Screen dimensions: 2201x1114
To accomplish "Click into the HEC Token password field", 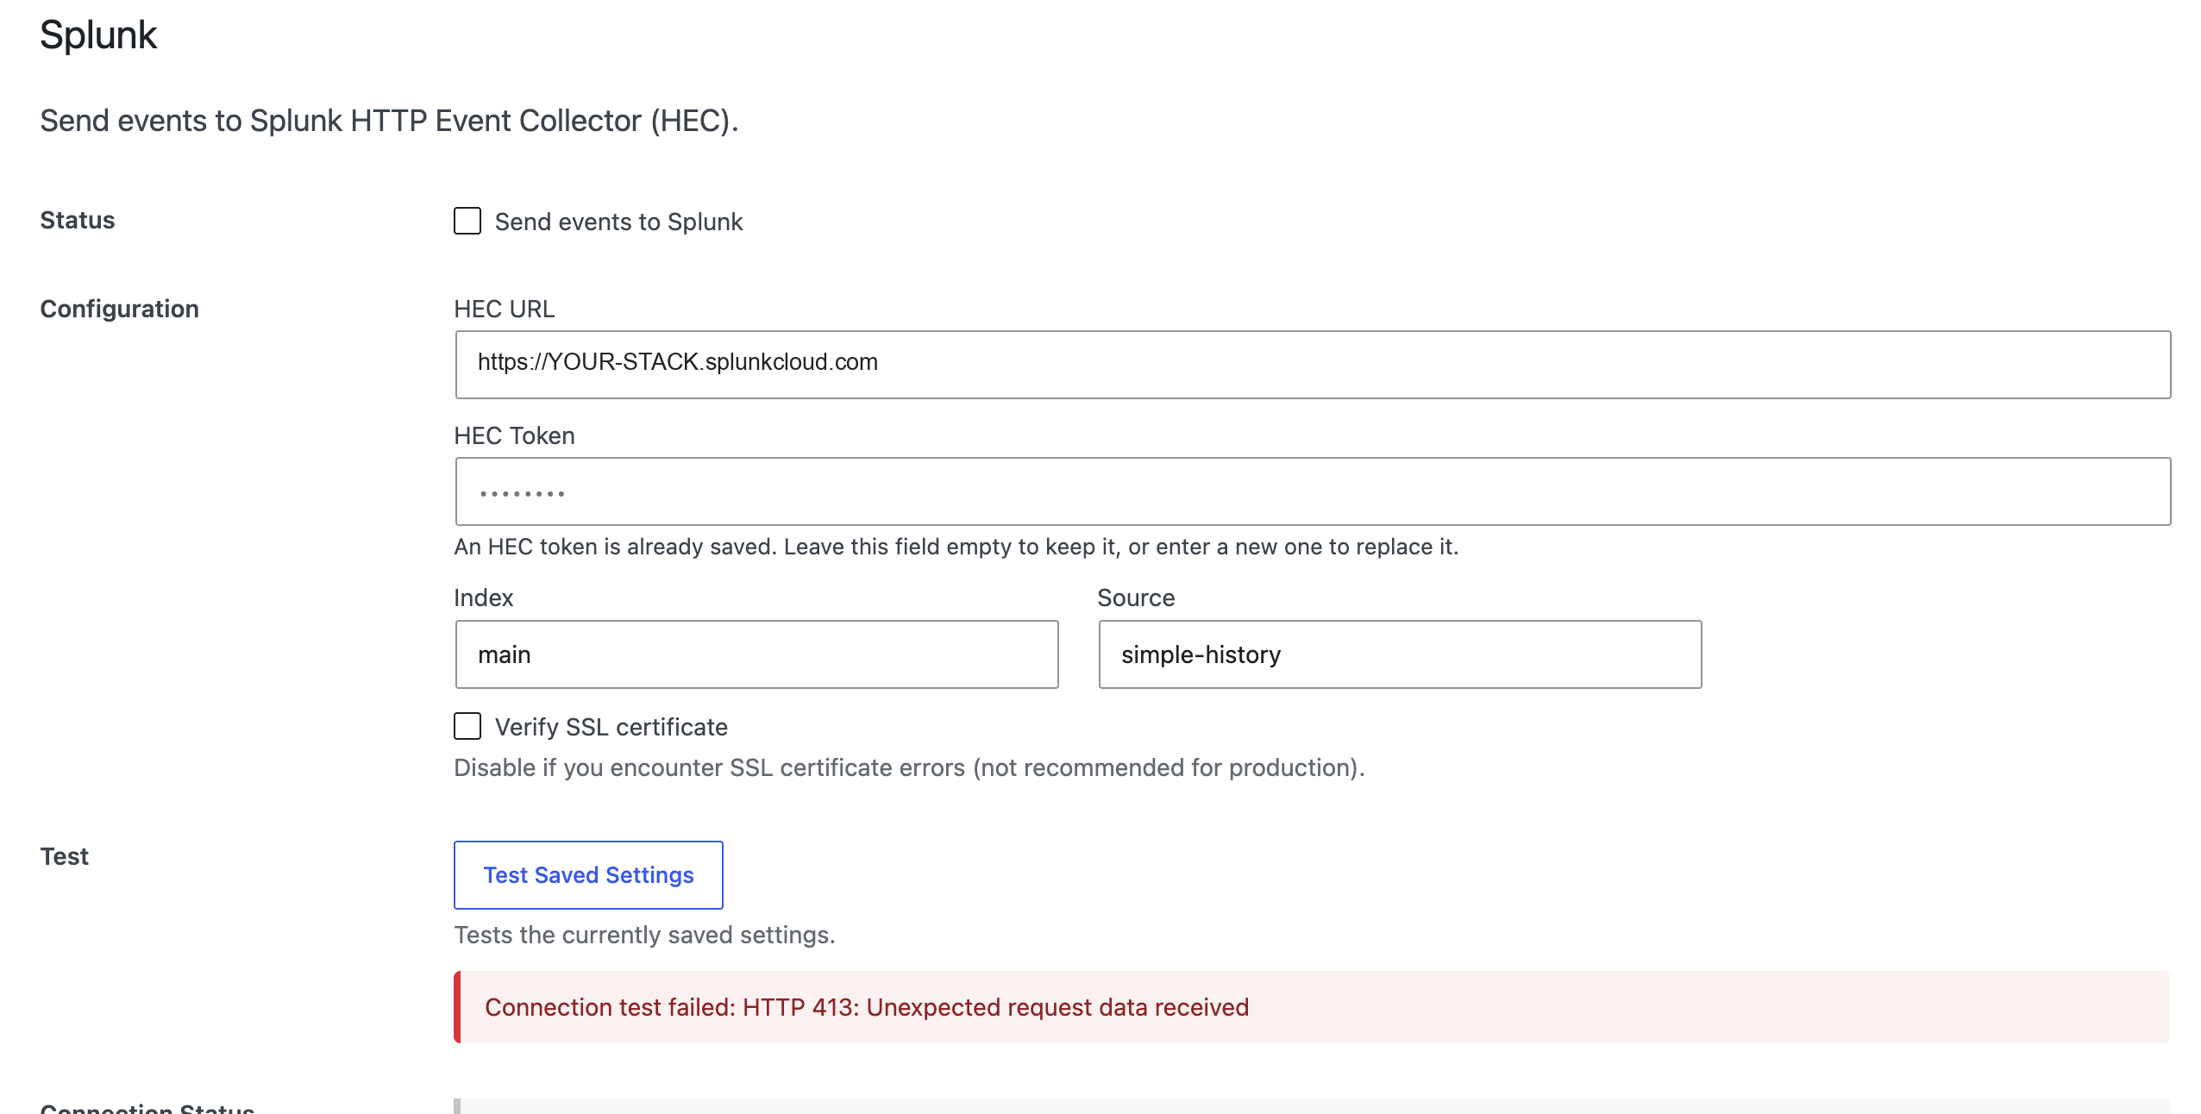I will (1313, 491).
